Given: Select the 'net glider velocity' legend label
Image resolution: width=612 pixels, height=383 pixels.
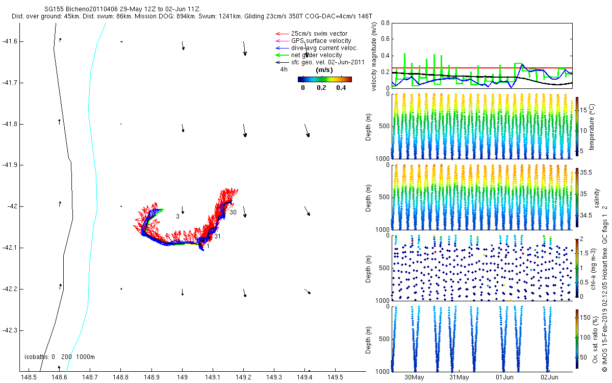Looking at the screenshot, I should tap(316, 55).
